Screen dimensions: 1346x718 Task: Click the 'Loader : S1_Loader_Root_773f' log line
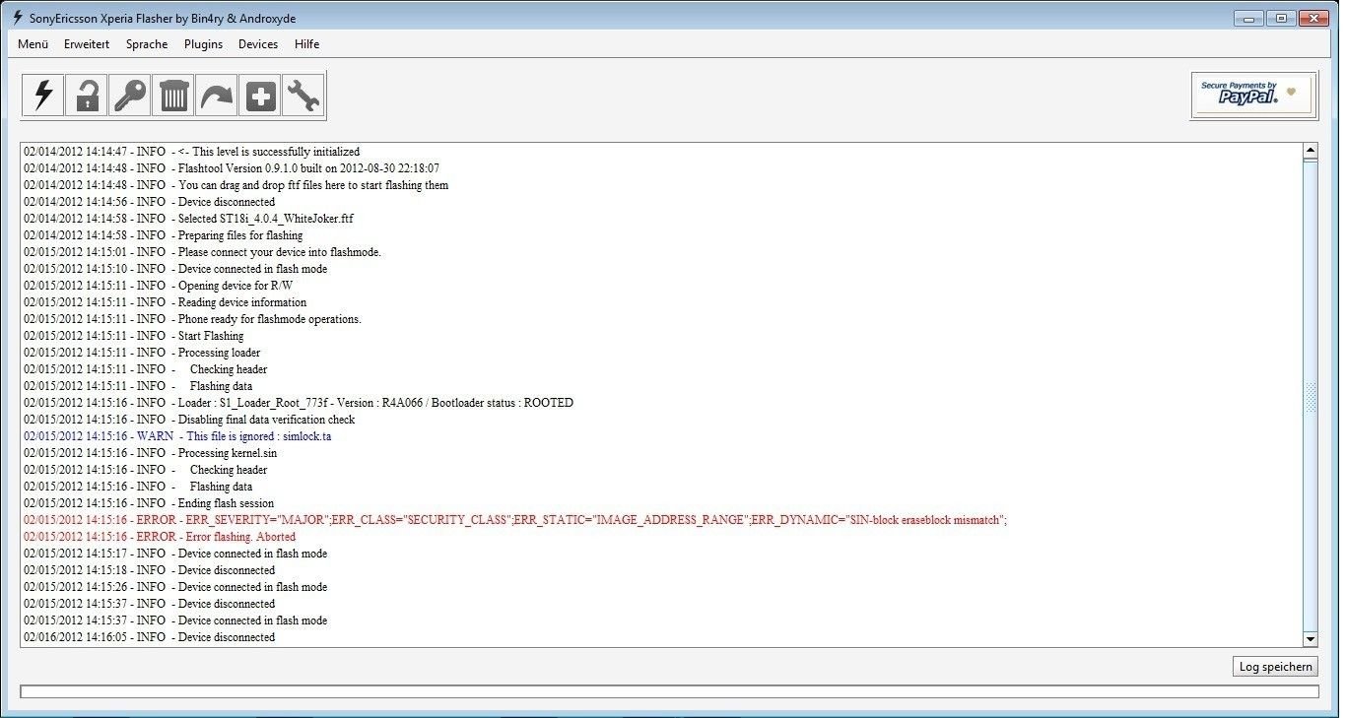click(299, 403)
